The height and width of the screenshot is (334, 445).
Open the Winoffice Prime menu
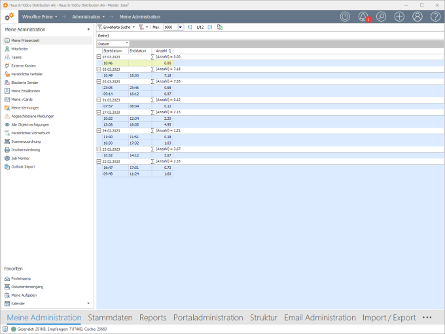click(x=41, y=16)
